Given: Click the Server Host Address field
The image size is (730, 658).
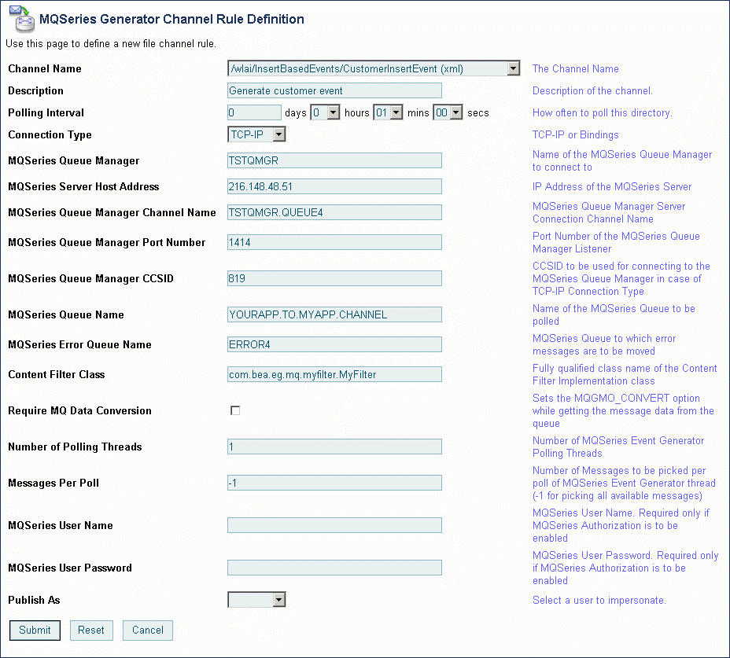Looking at the screenshot, I should click(x=334, y=186).
